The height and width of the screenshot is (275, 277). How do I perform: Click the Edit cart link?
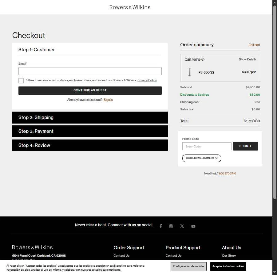coord(254,45)
